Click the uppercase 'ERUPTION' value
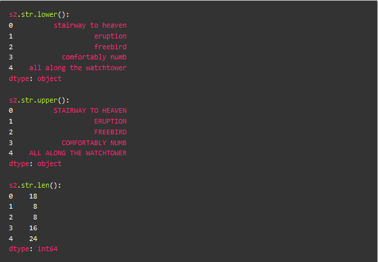378x262 pixels. [110, 122]
